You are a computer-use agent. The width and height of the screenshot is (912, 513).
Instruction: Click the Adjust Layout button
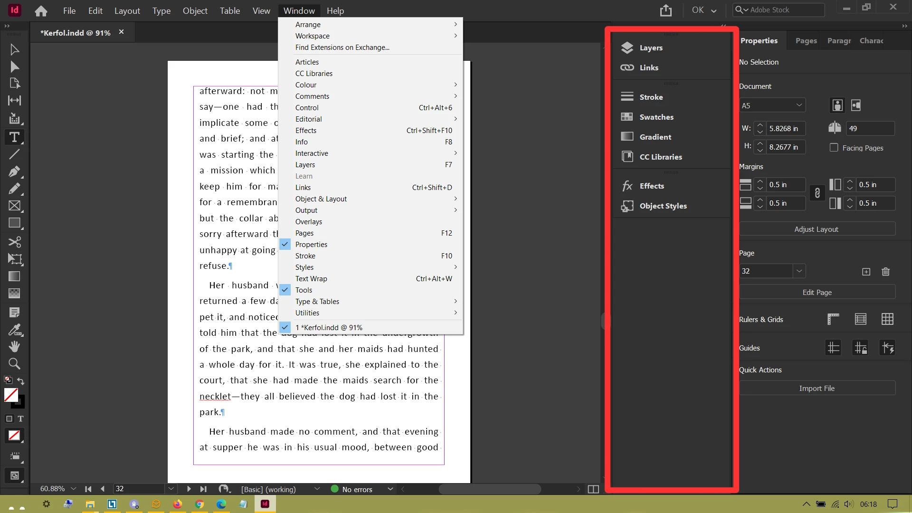(817, 229)
